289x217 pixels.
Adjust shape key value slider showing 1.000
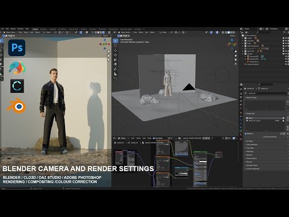pyautogui.click(x=277, y=121)
